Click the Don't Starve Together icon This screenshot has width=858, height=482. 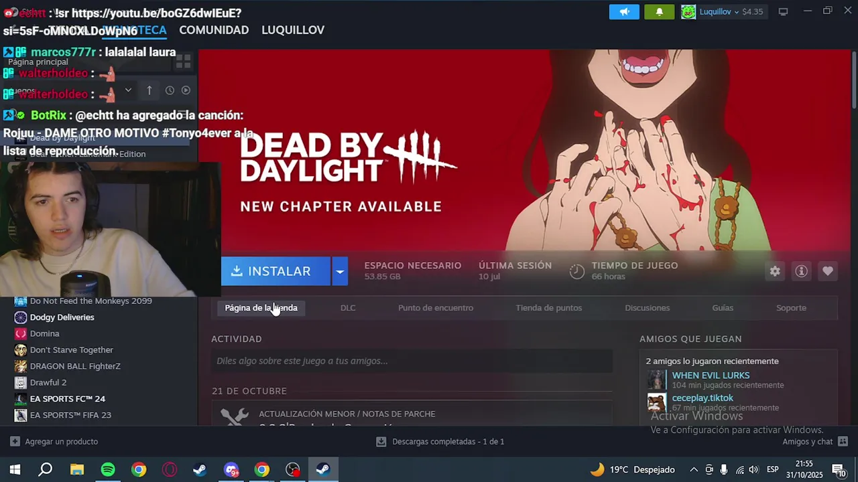coord(21,350)
